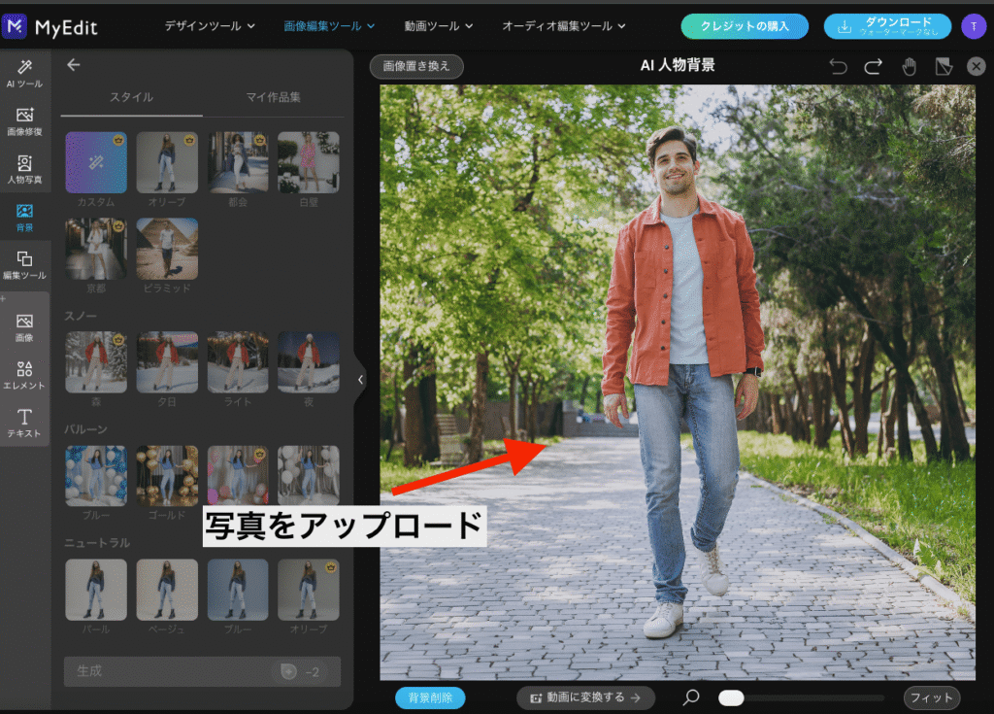
Task: Undo the last action
Action: (838, 66)
